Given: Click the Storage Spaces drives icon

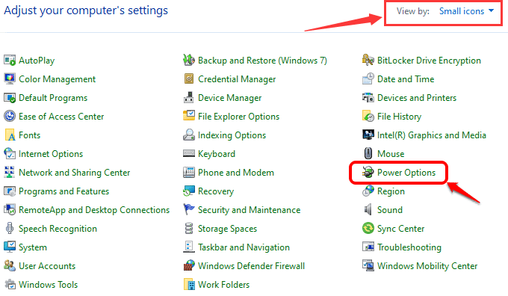Looking at the screenshot, I should (x=189, y=229).
